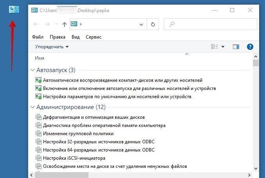
Task: Navigate up one level with Up arrow
Action: (65, 25)
